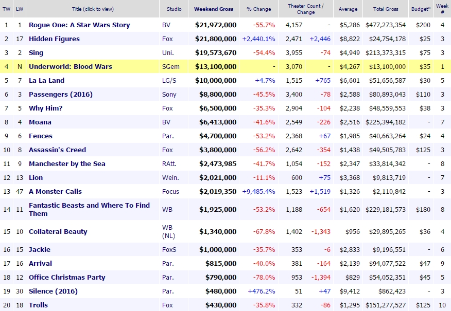The image size is (451, 311).
Task: Click studio Fox in Hidden Figures row
Action: (x=167, y=39)
